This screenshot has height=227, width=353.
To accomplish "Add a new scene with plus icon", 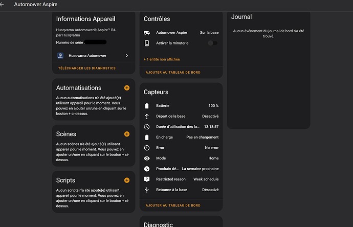I will (127, 134).
